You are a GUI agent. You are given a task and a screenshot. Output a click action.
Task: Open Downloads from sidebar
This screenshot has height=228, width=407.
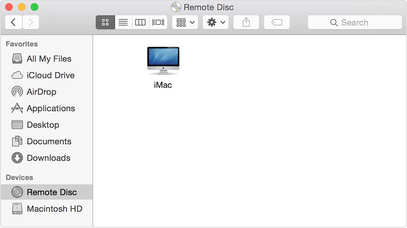[47, 158]
